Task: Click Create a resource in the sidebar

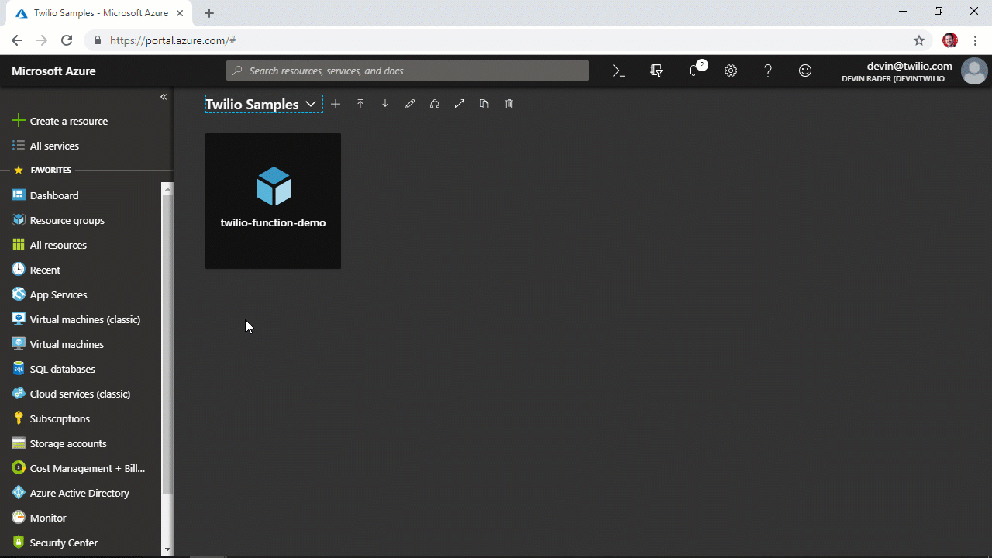Action: click(69, 121)
